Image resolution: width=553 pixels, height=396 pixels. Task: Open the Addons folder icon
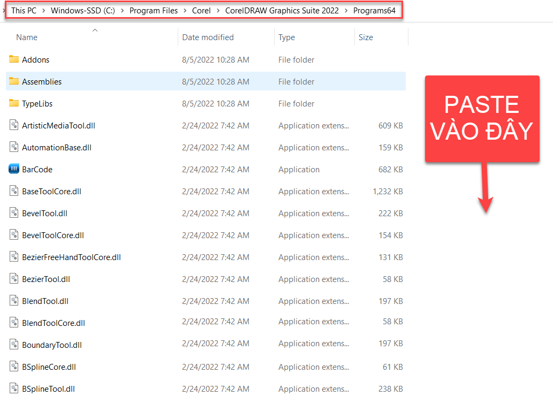(x=14, y=59)
